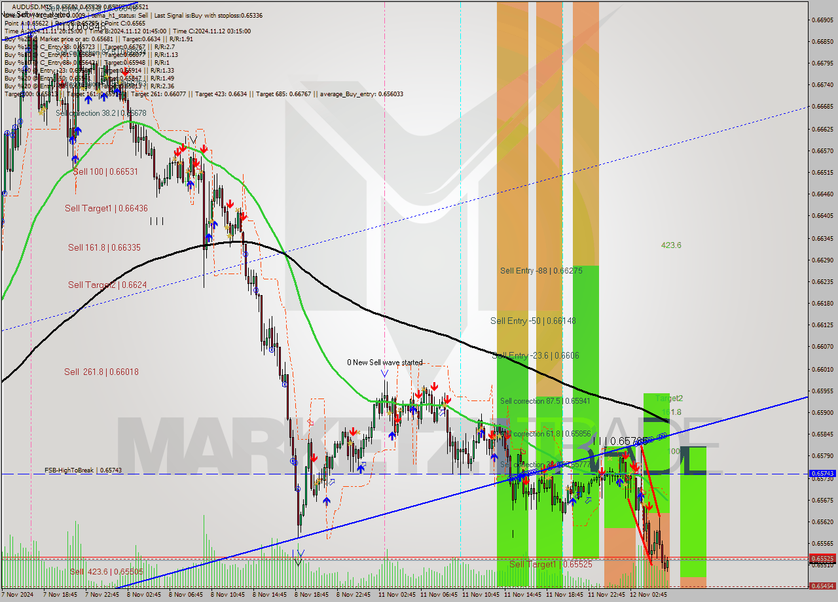838x602 pixels.
Task: Click the 0.66850 price axis value
Action: [x=822, y=41]
